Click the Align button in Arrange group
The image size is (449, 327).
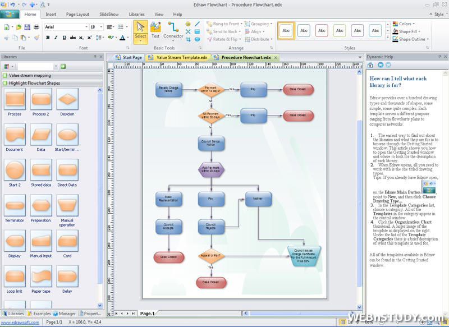(x=255, y=31)
